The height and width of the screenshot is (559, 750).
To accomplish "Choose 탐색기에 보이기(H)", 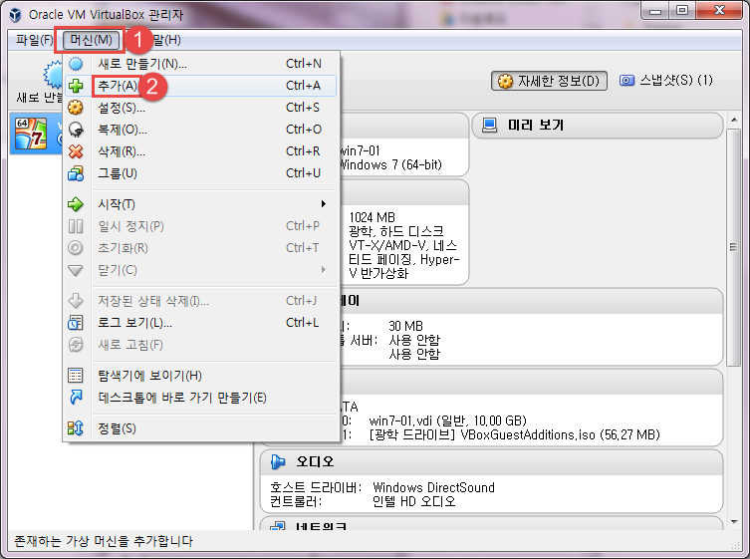I will click(200, 376).
